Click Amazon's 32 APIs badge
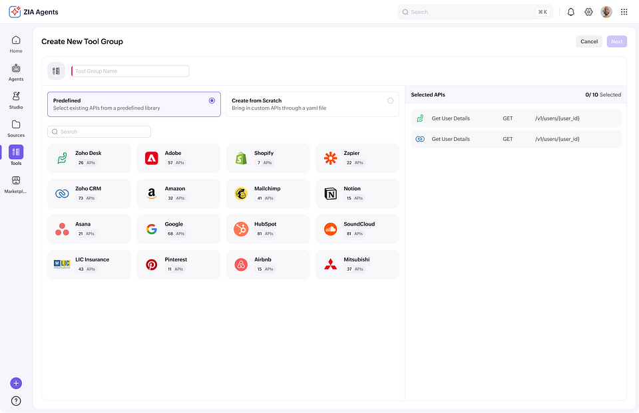639x413 pixels. (x=176, y=198)
